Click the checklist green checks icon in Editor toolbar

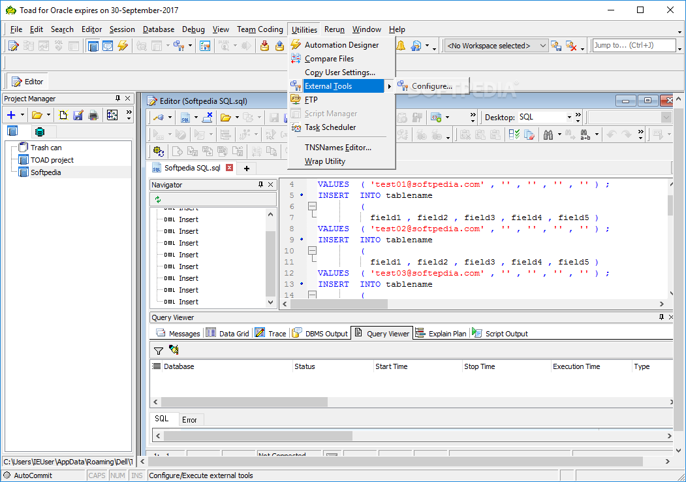click(x=514, y=135)
